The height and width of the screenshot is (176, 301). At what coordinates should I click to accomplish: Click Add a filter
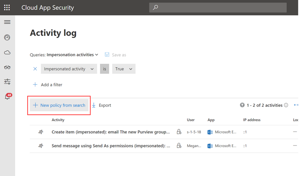click(48, 85)
